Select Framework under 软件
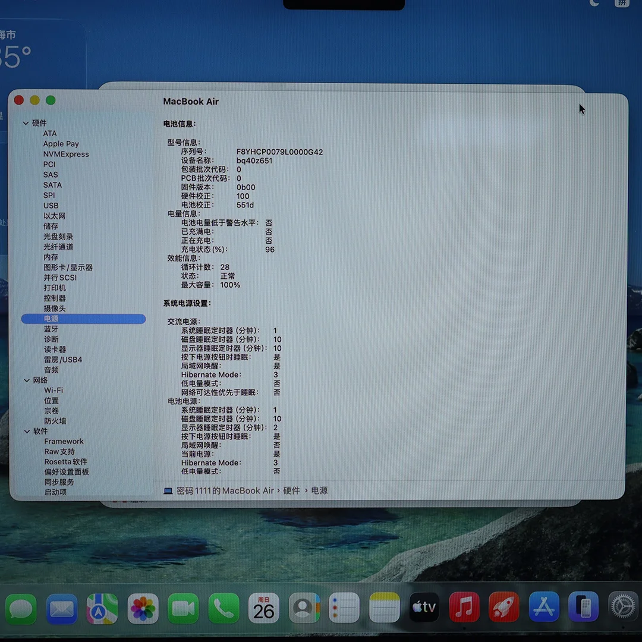The width and height of the screenshot is (642, 642). click(x=64, y=441)
